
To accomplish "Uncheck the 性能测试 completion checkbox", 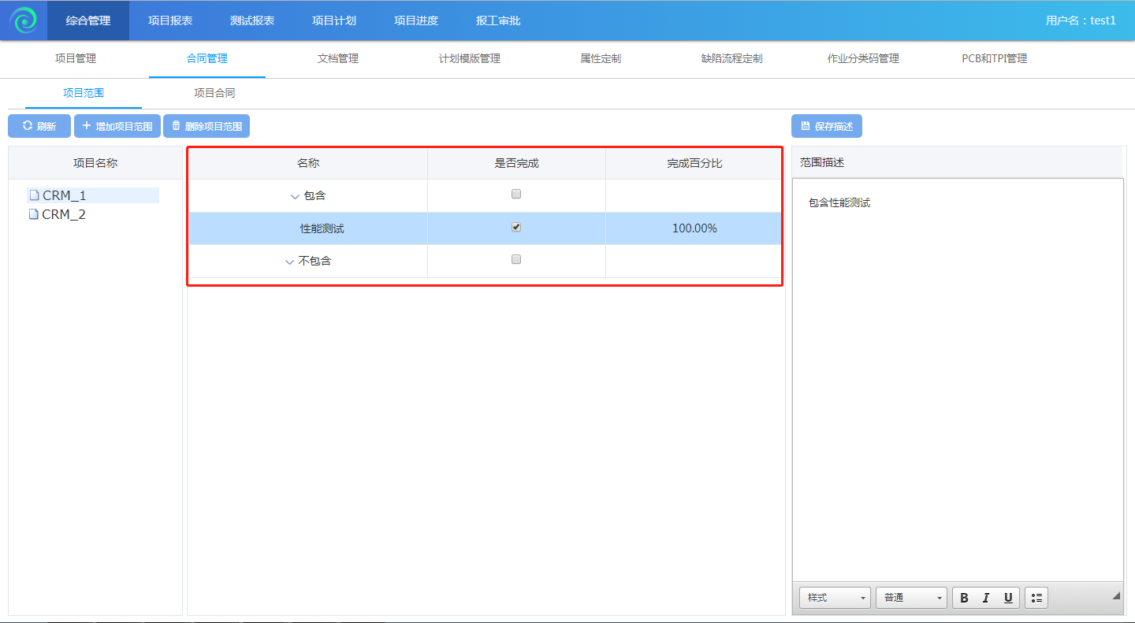I will pyautogui.click(x=516, y=227).
